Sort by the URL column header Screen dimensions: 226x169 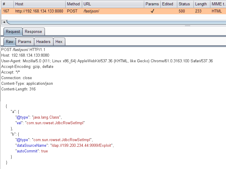point(113,4)
